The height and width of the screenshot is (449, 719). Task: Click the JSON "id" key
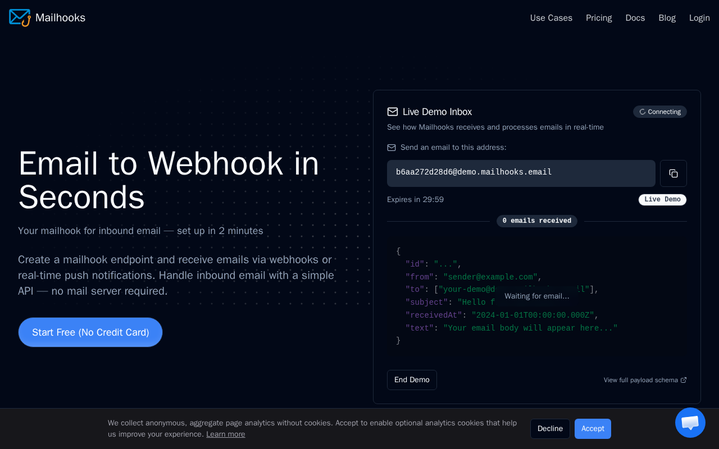[415, 264]
